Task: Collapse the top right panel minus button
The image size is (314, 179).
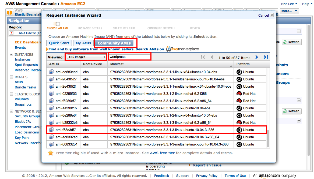Action: click(x=299, y=31)
